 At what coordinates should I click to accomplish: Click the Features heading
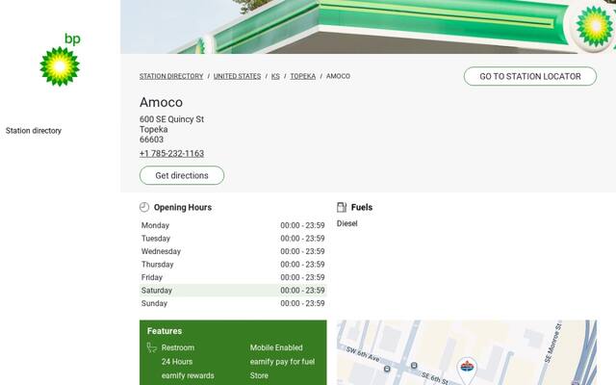(x=165, y=331)
